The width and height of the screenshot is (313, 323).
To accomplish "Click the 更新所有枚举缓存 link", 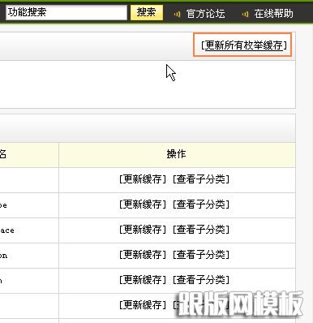I will click(x=244, y=45).
